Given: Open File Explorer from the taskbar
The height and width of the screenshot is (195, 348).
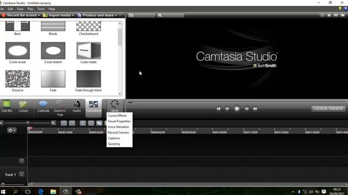Looking at the screenshot, I should click(x=53, y=191).
